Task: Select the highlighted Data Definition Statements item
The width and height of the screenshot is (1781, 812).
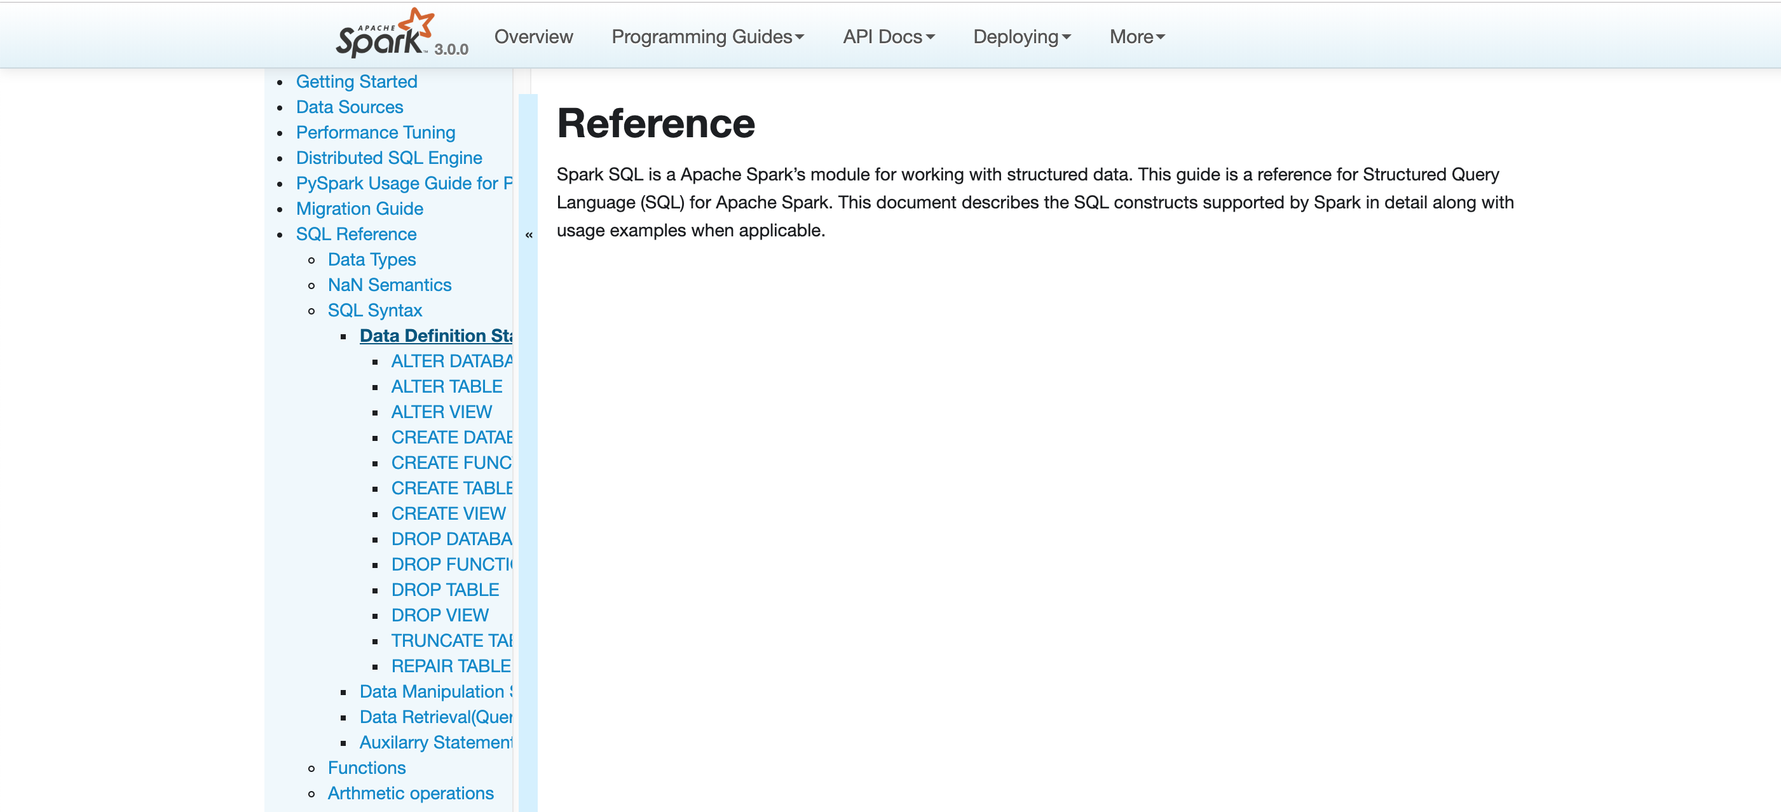Action: (x=435, y=336)
